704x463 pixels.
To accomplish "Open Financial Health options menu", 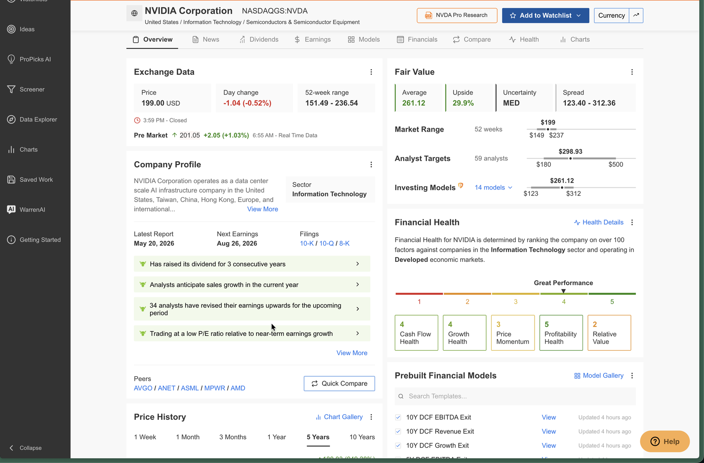I will point(632,222).
